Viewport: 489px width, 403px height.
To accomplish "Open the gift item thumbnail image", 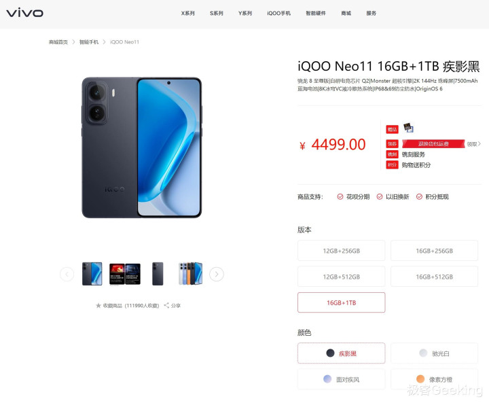I will point(408,128).
